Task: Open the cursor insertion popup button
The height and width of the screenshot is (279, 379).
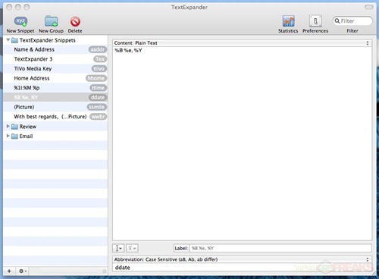Action: click(x=118, y=248)
